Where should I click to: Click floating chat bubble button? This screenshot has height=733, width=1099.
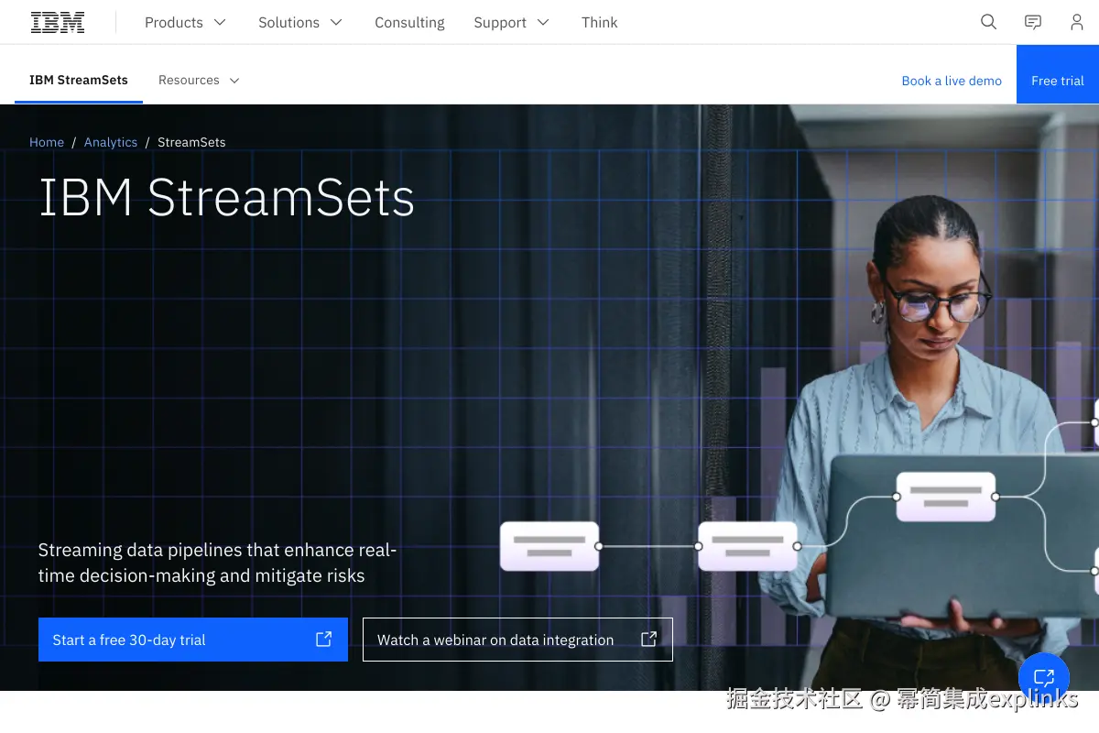coord(1044,678)
